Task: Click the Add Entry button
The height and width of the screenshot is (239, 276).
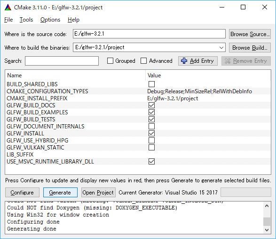Action: pos(198,61)
